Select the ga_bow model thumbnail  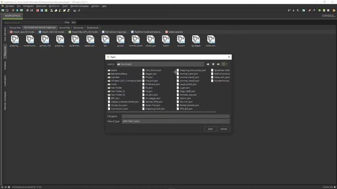coord(121,41)
